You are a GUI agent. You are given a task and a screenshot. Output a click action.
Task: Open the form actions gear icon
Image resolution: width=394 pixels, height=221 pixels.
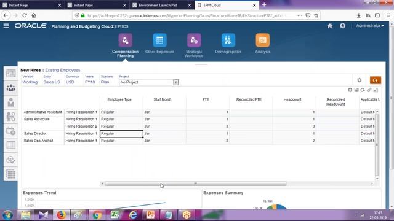tap(350, 90)
